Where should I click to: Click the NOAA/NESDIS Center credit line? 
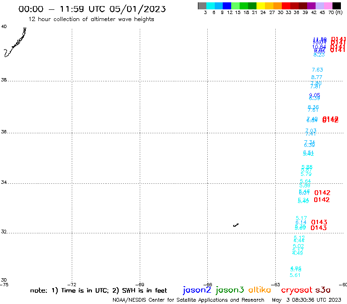(189, 300)
